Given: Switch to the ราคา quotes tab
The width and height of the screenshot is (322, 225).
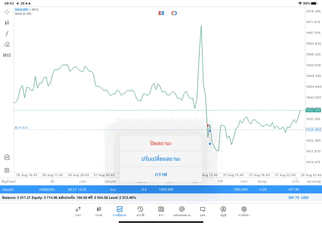Looking at the screenshot, I should (x=78, y=210).
